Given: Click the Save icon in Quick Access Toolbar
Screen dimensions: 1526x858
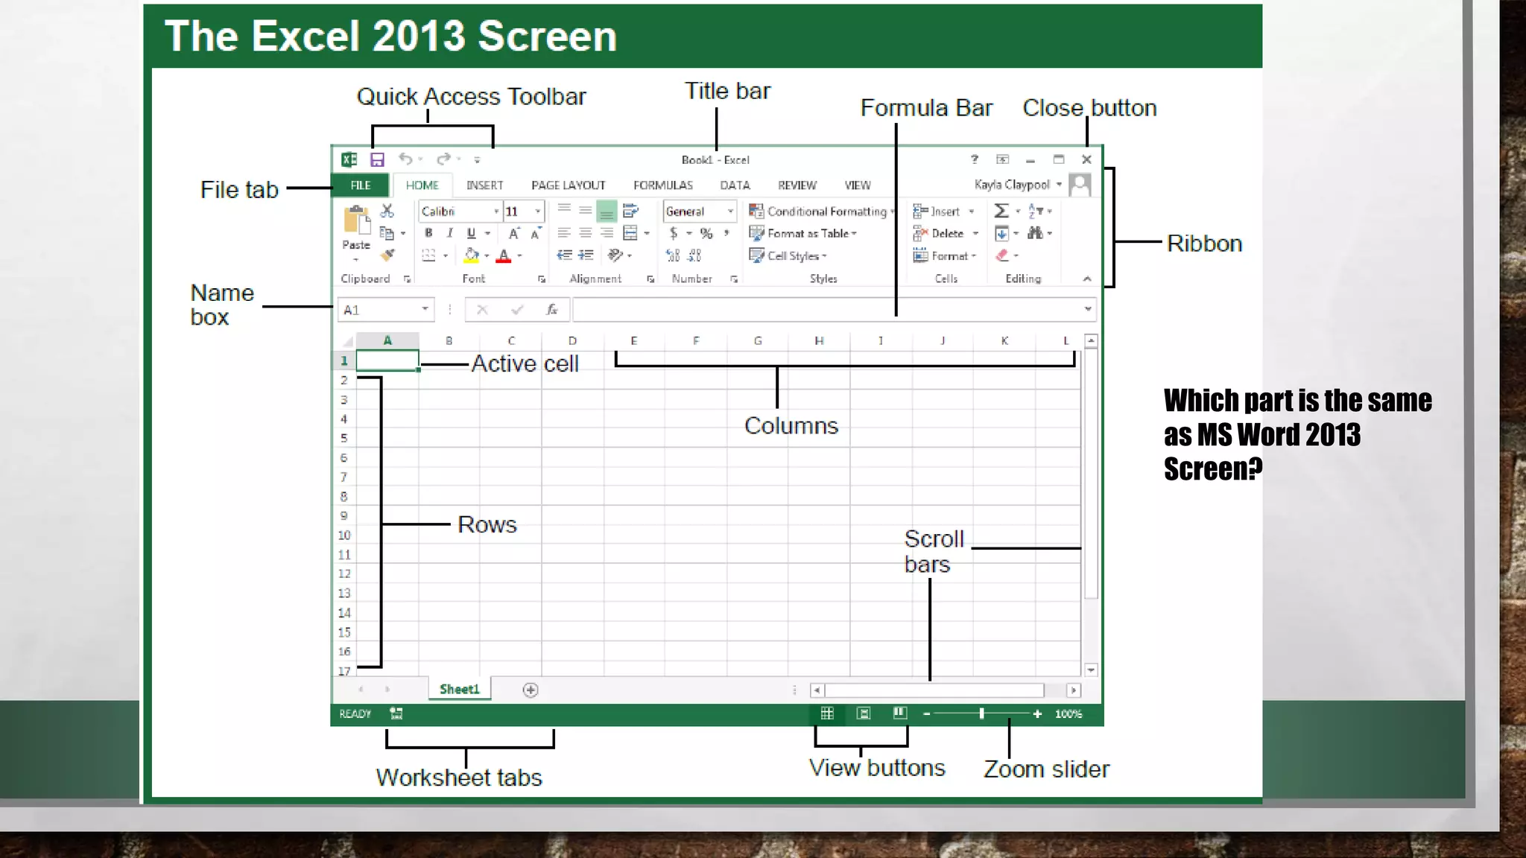Looking at the screenshot, I should click(377, 159).
